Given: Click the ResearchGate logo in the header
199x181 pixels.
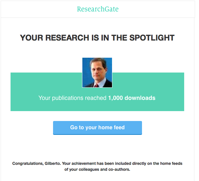Looking at the screenshot, I should coord(98,9).
